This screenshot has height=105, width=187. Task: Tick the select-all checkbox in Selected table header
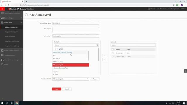click(112, 49)
